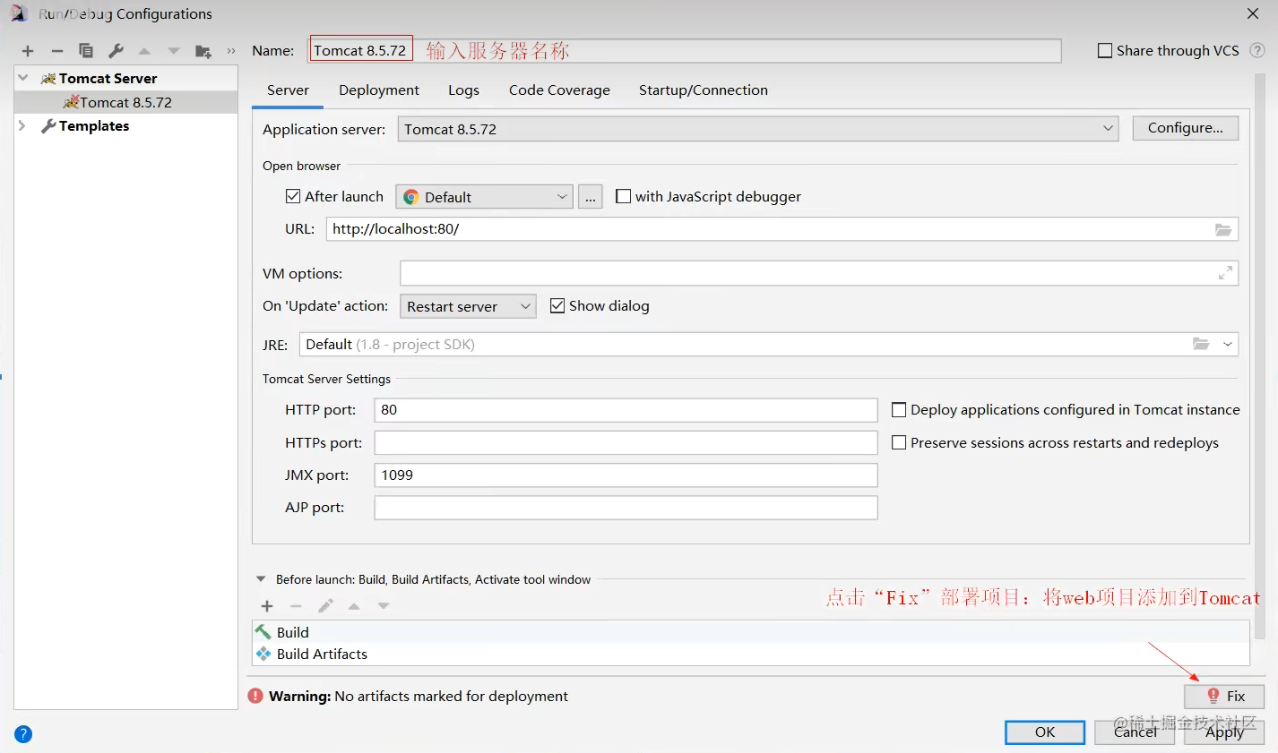Click JMX port field
1278x753 pixels.
[x=626, y=475]
